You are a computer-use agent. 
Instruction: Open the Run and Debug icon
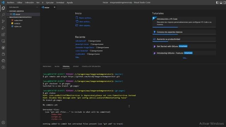[3, 28]
